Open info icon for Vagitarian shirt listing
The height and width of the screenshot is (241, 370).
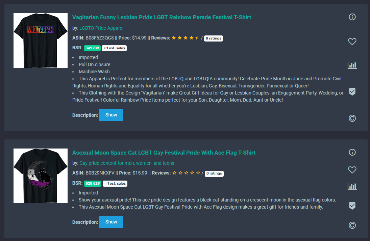[352, 17]
